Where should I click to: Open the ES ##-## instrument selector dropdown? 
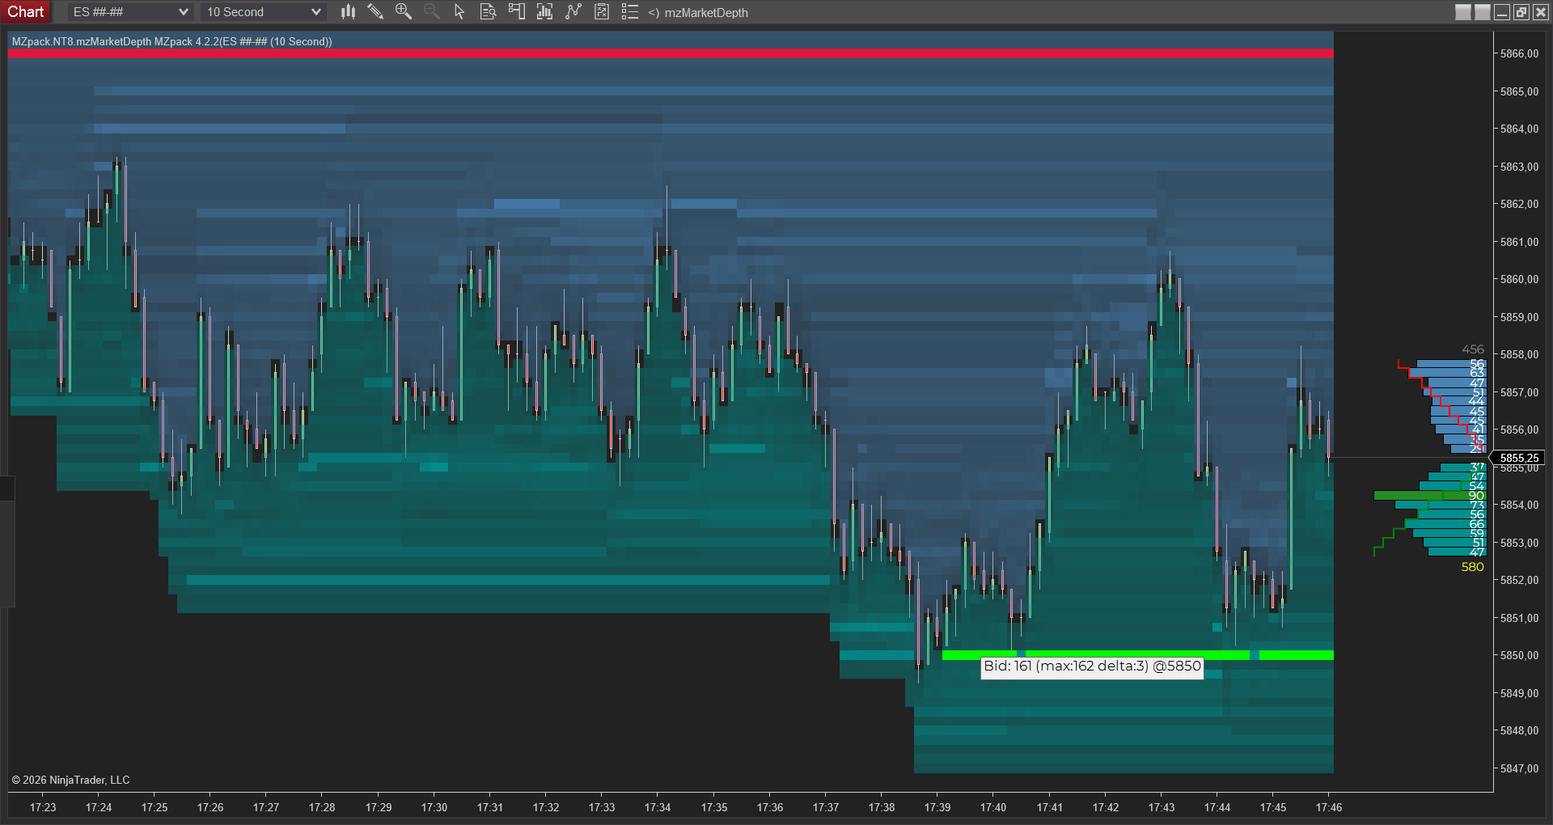tap(129, 12)
